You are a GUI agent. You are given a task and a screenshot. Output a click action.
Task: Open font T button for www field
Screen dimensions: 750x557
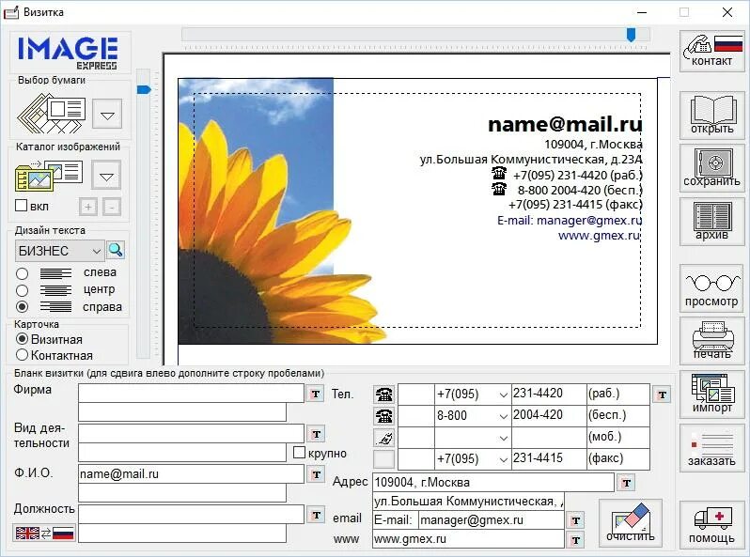(x=575, y=540)
